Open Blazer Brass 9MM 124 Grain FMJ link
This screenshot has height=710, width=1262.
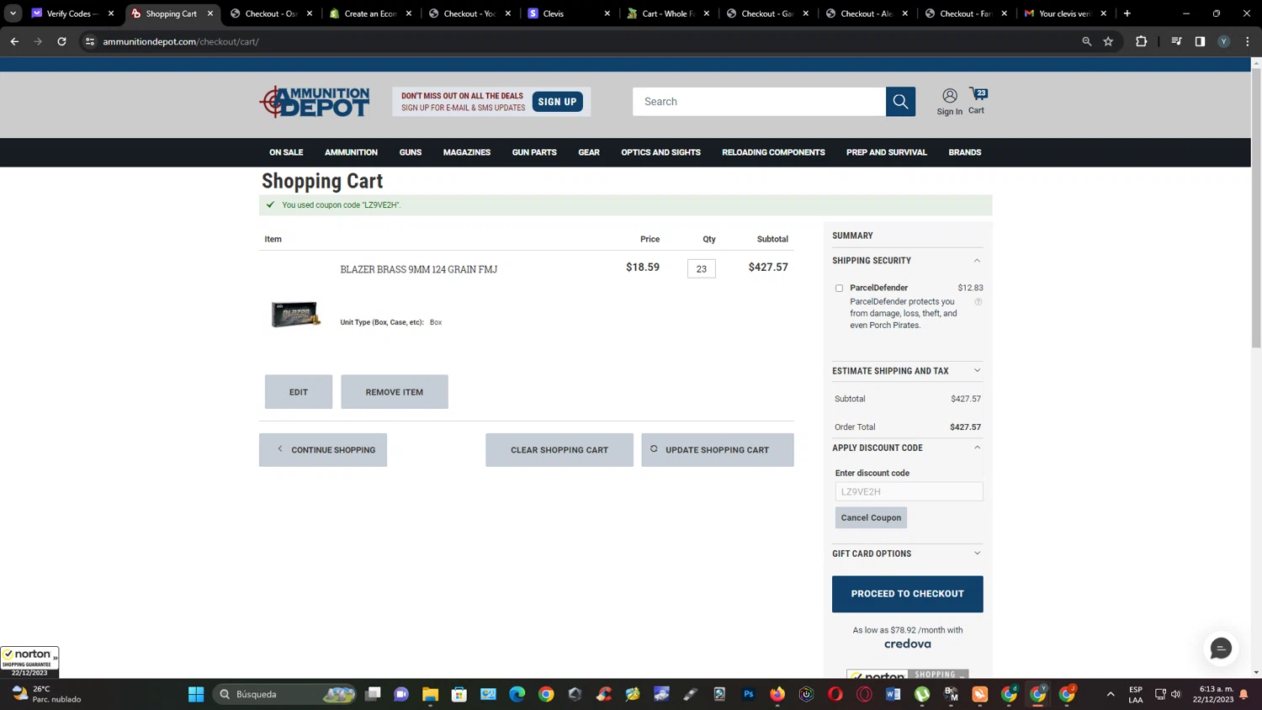[x=418, y=269]
